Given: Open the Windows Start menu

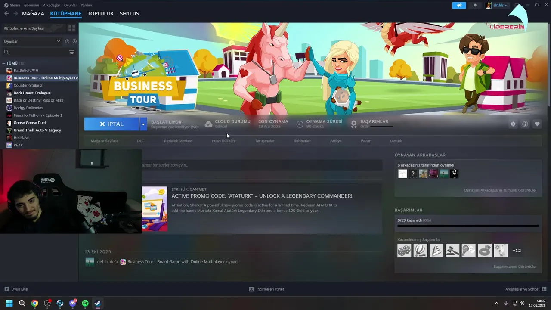Looking at the screenshot, I should click(9, 303).
